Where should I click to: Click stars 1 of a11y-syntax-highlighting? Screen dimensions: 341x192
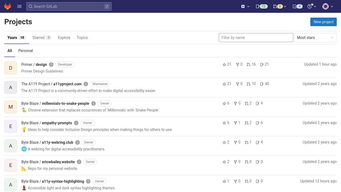click(x=226, y=181)
